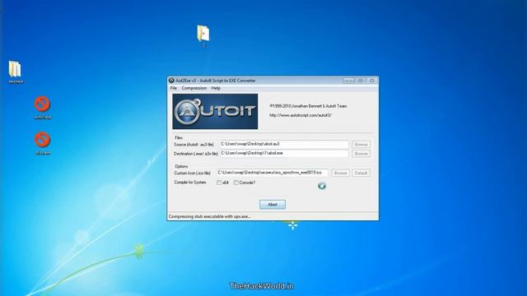The width and height of the screenshot is (527, 296).
Task: Click Browse next to the Custom Icon field
Action: (x=340, y=173)
